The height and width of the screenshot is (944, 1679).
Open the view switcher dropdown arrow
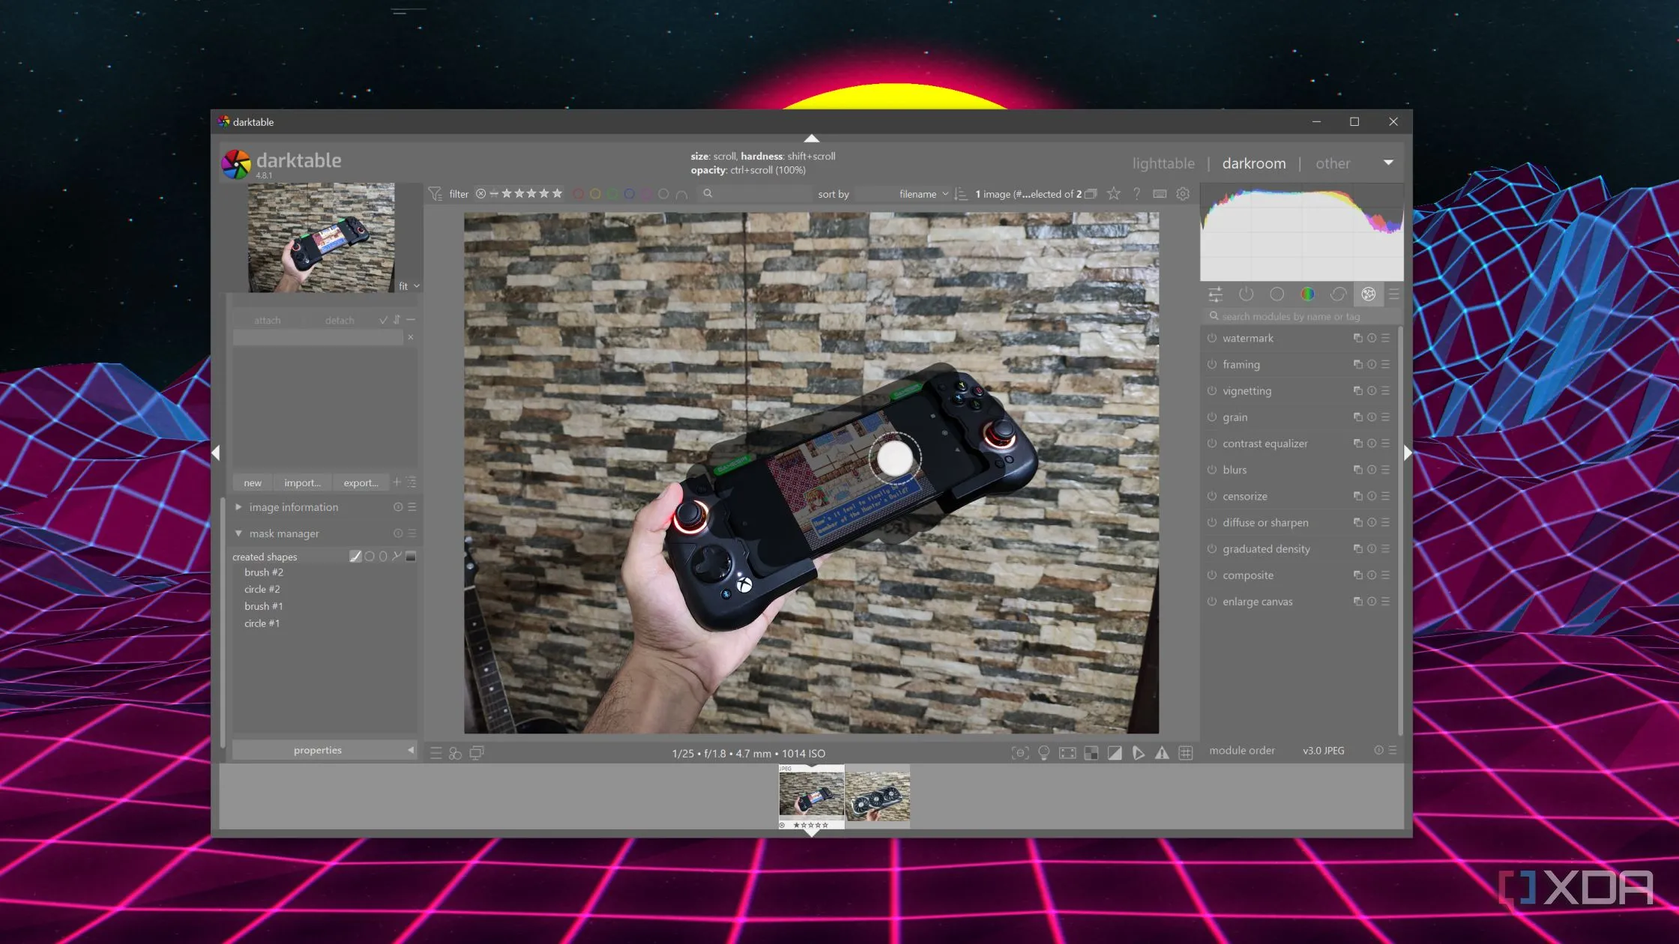[1388, 162]
